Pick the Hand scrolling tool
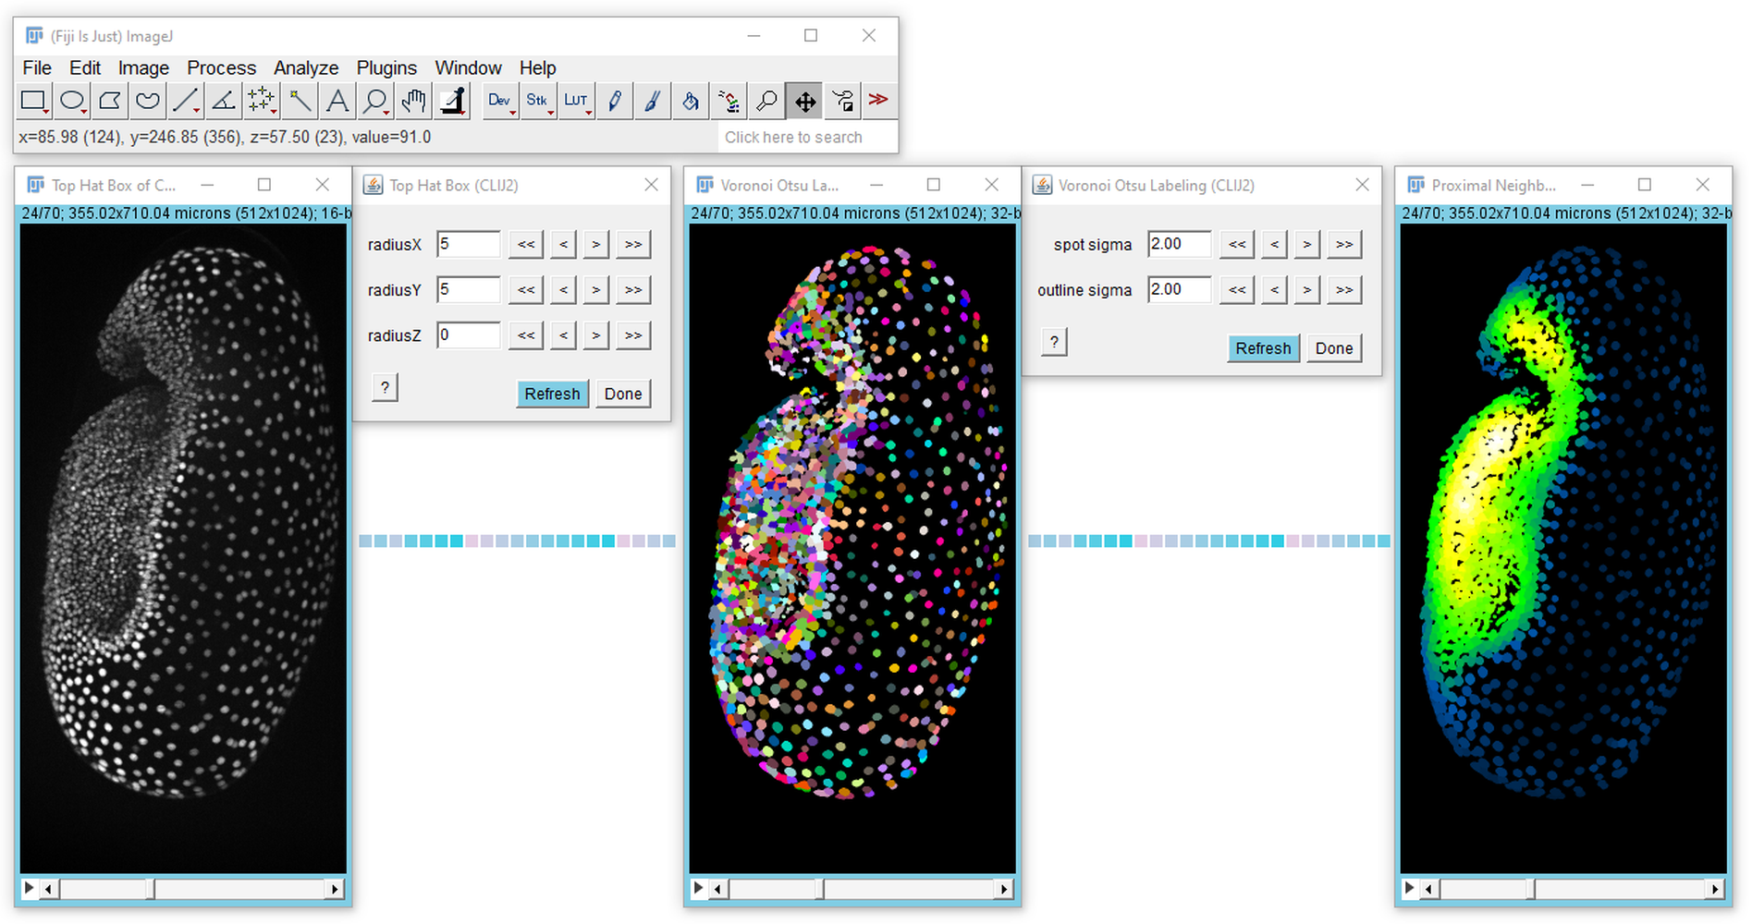The image size is (1752, 924). (x=413, y=101)
